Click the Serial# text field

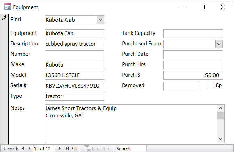click(x=75, y=86)
